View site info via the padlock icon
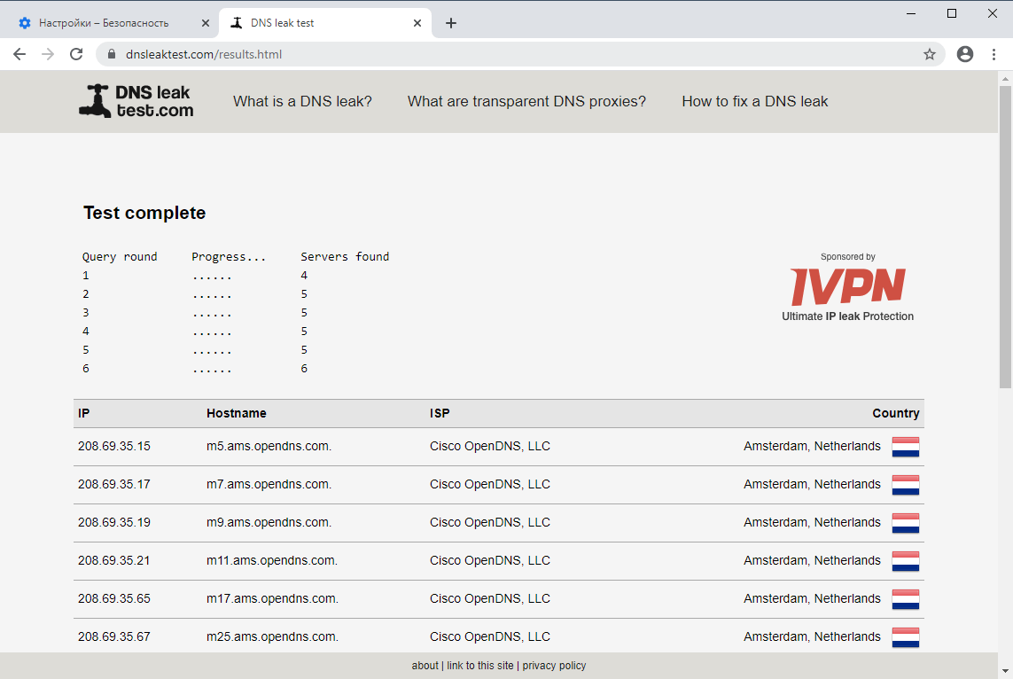This screenshot has width=1013, height=679. click(x=111, y=54)
